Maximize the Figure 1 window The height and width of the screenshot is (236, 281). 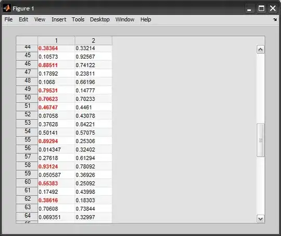tap(261, 8)
